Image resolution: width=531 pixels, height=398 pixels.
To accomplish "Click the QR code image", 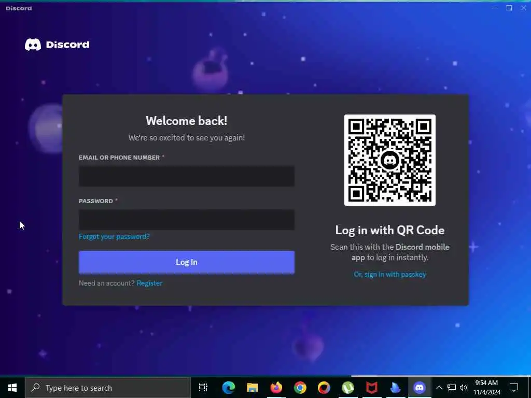I will coord(390,160).
